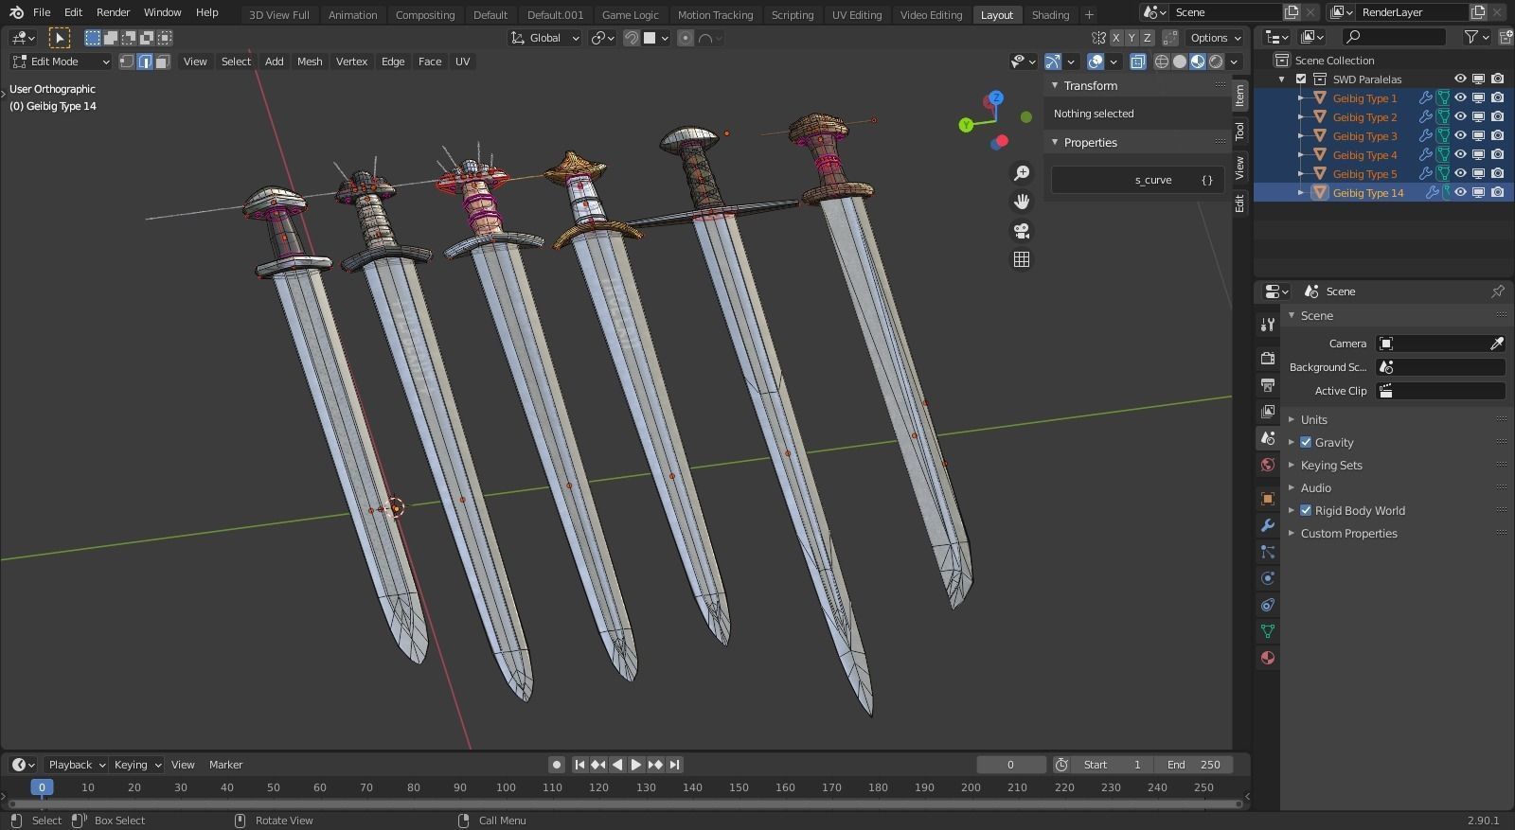Switch to Shading workspace tab
This screenshot has height=830, width=1515.
[x=1050, y=14]
